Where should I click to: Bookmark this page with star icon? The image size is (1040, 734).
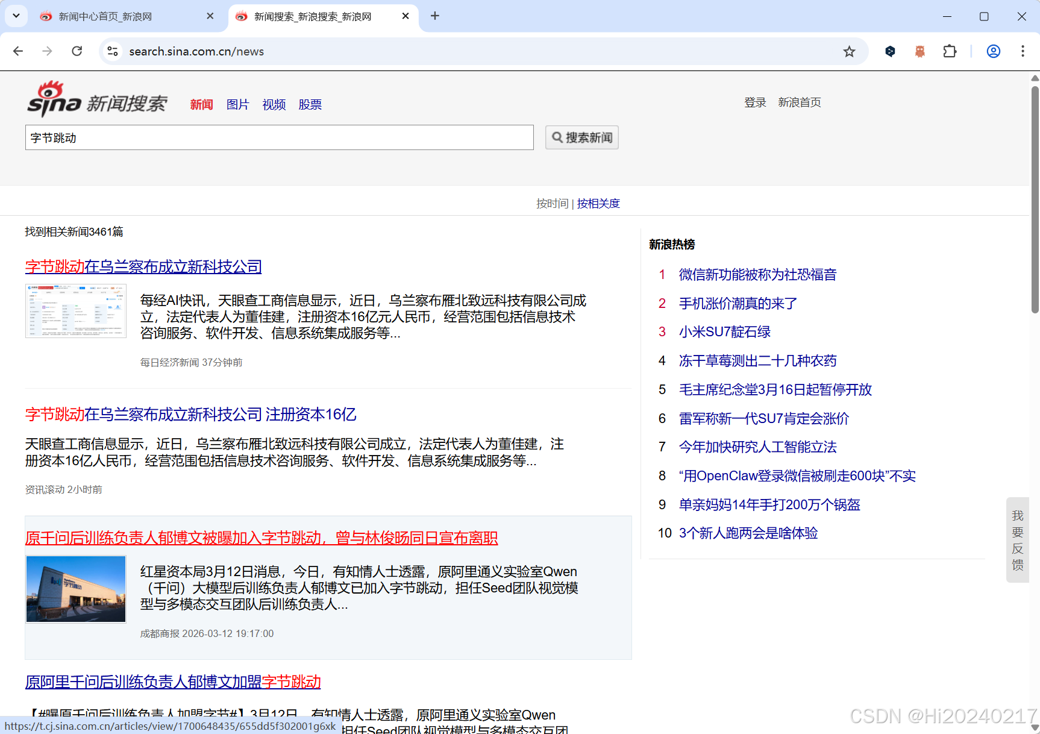tap(849, 51)
